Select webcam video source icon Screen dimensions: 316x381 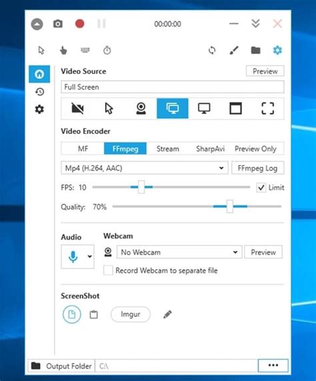click(141, 109)
